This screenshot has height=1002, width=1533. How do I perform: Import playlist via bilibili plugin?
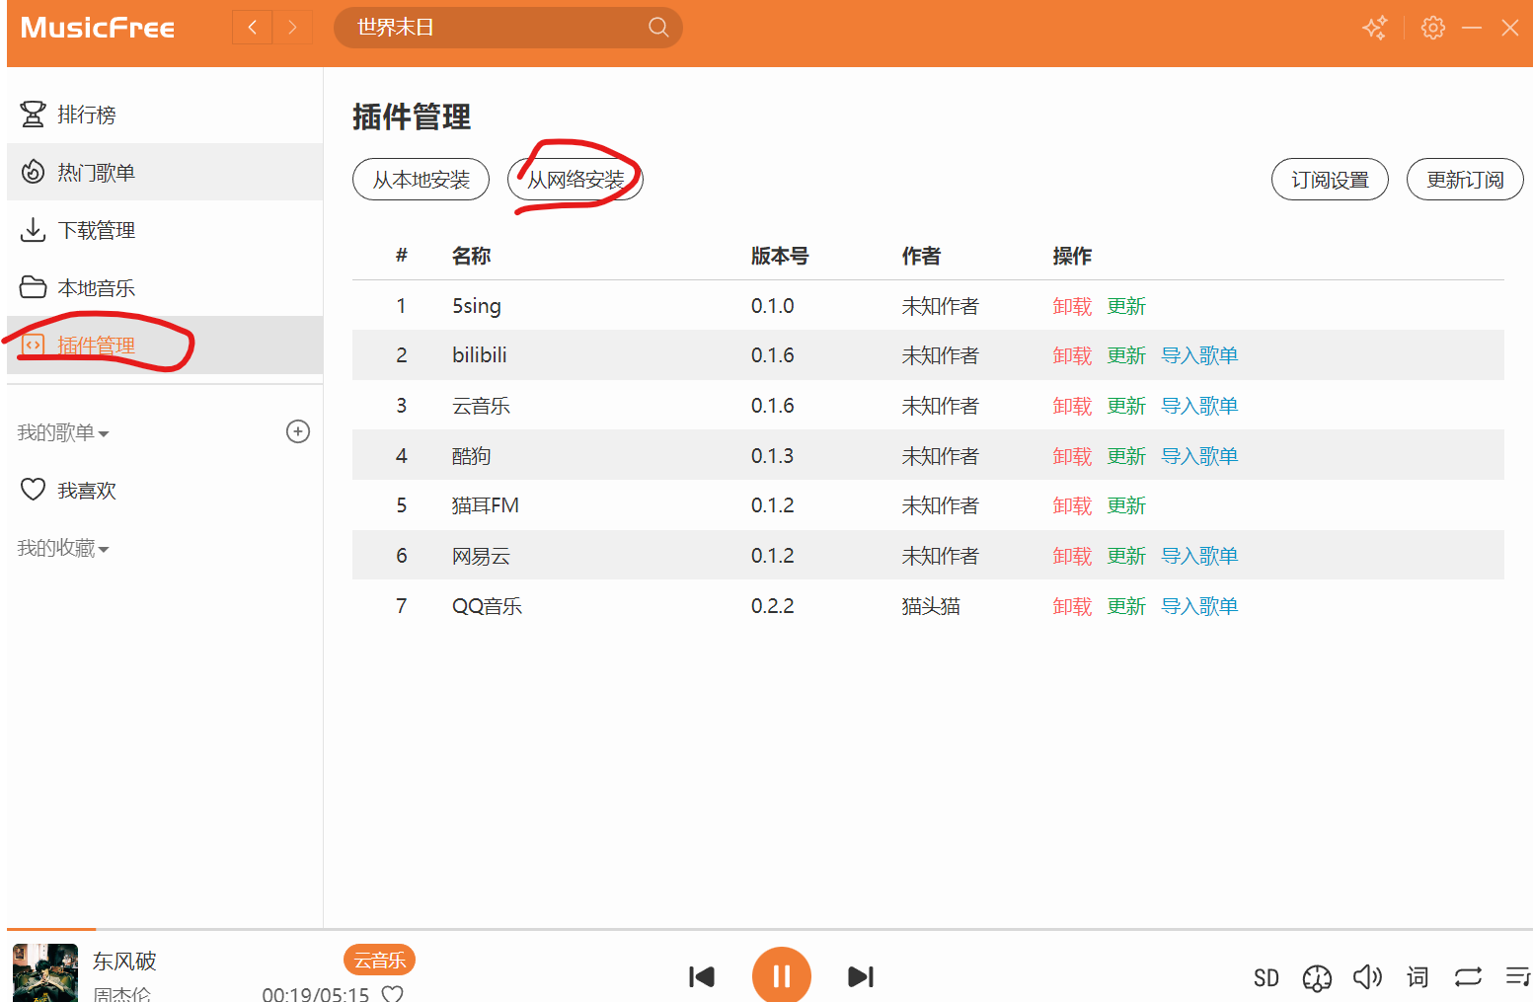coord(1199,355)
